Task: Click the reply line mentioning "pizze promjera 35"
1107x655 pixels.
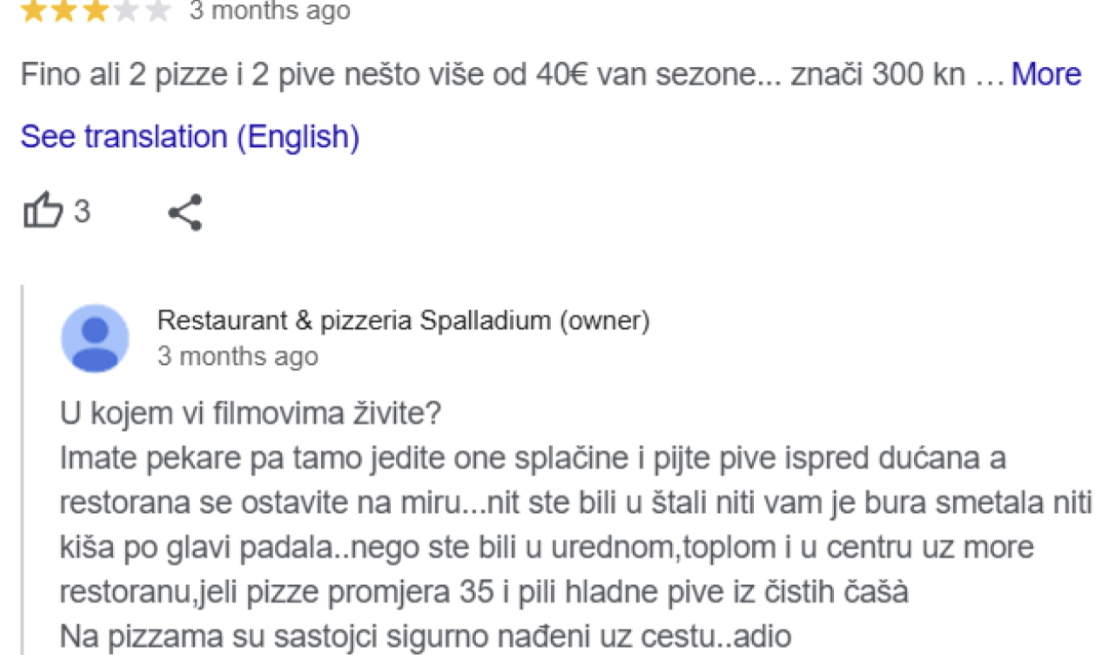Action: click(484, 592)
